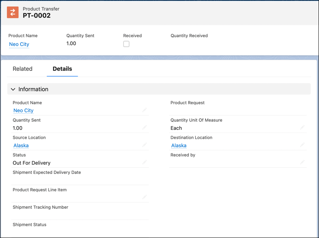Click Quantity Sent 1.00 in Information section
The height and width of the screenshot is (238, 319).
(x=18, y=128)
